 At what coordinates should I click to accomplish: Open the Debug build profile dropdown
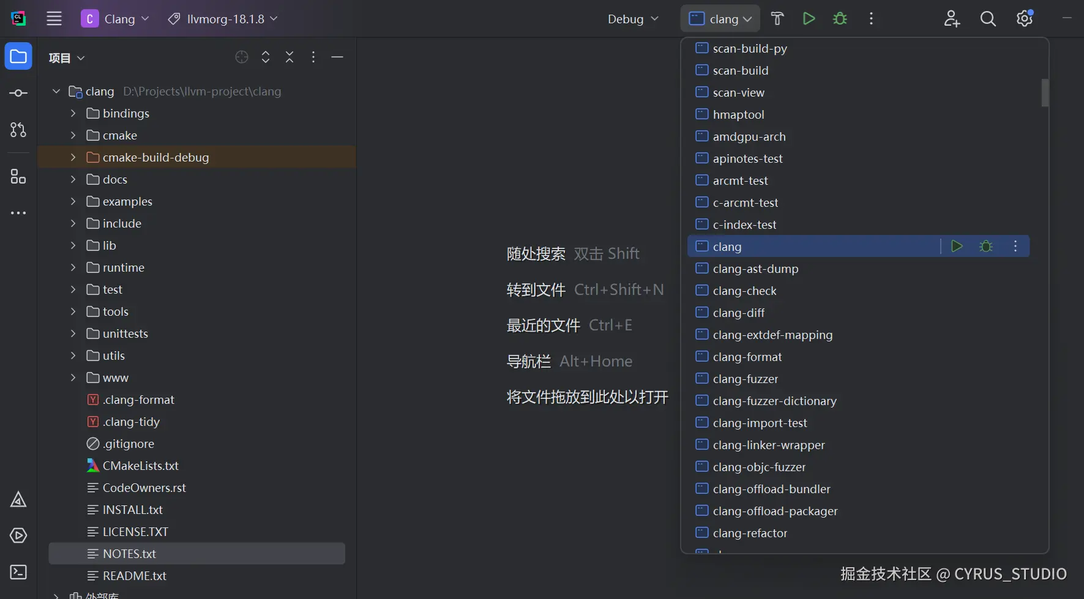633,19
